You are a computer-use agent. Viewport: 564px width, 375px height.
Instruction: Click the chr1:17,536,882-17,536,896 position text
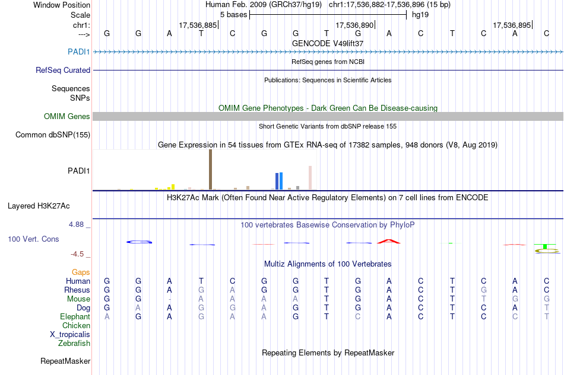click(x=389, y=5)
